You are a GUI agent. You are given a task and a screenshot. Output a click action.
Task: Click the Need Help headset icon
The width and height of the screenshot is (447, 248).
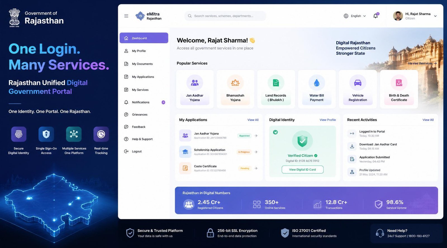tap(380, 233)
